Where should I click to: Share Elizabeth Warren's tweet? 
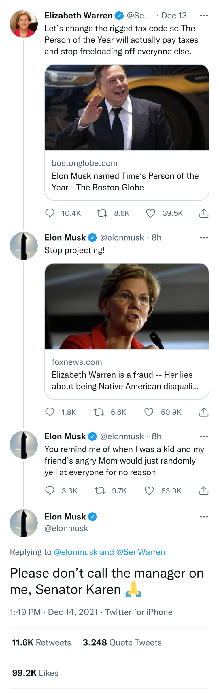[x=204, y=213]
